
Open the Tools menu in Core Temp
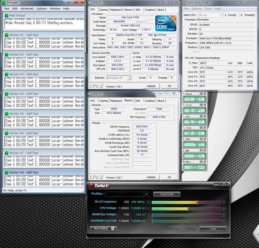[208, 9]
